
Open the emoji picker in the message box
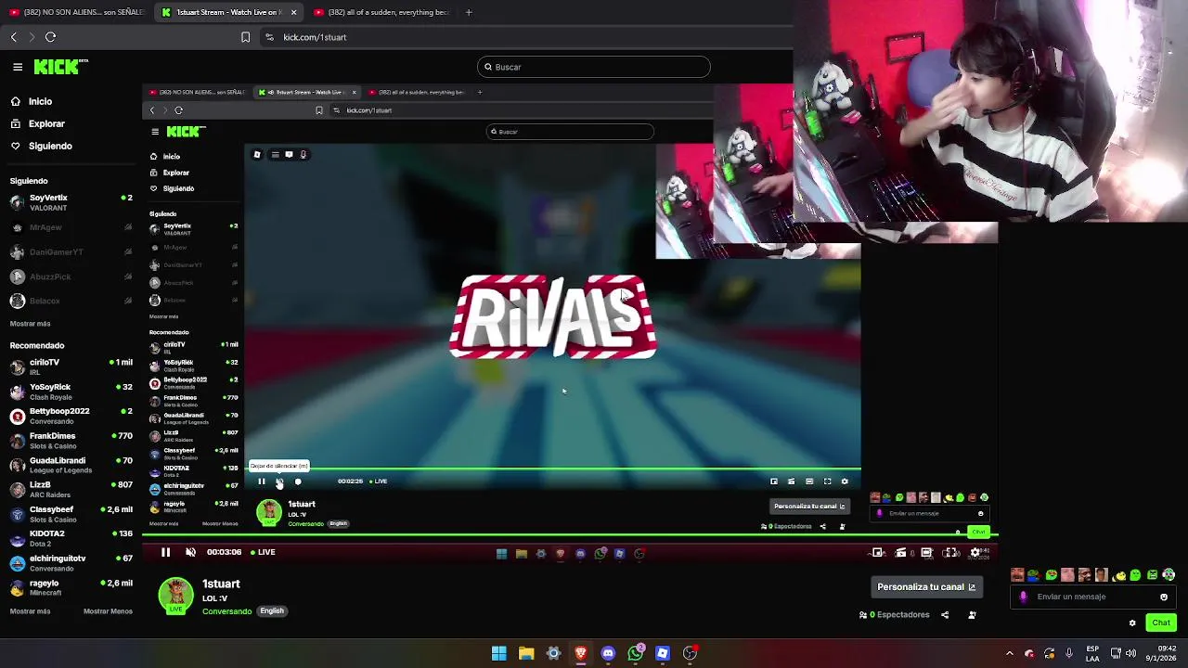(1164, 597)
